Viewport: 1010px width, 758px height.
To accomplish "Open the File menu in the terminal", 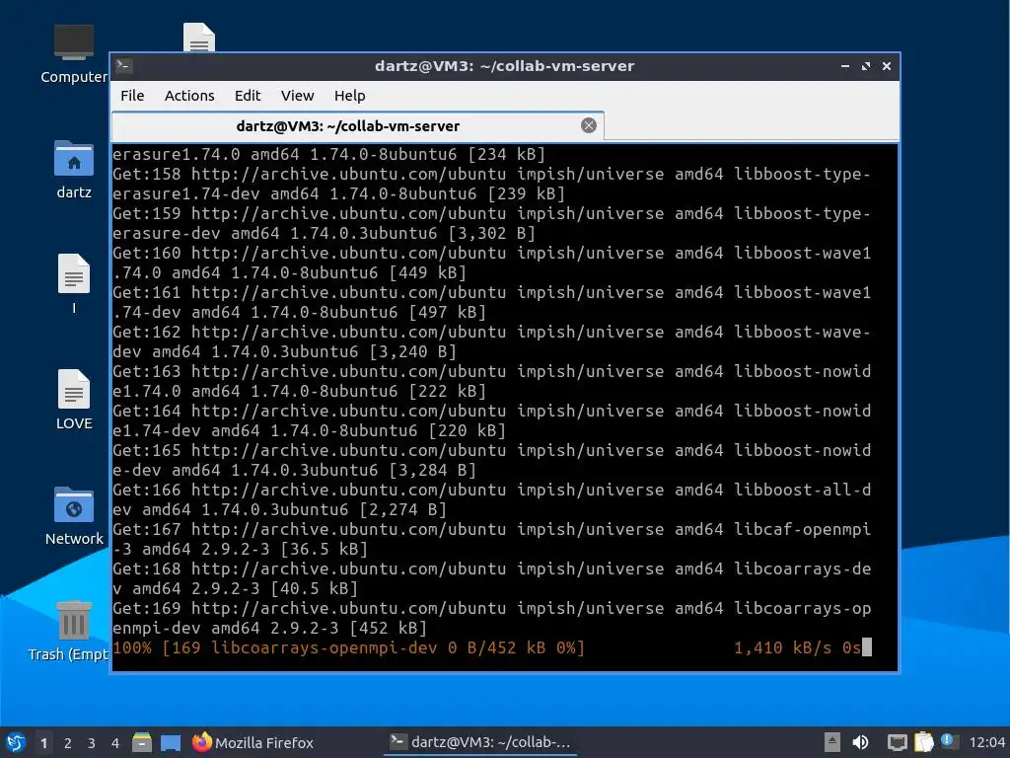I will [132, 96].
